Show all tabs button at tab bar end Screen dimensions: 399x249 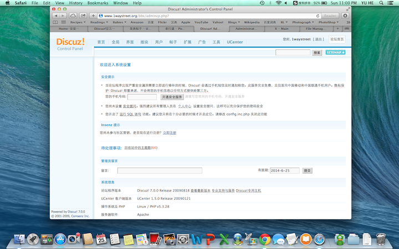346,29
